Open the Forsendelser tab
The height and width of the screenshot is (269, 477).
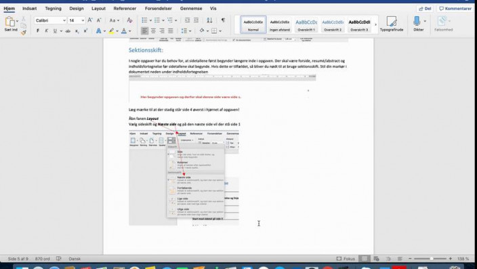tap(158, 9)
